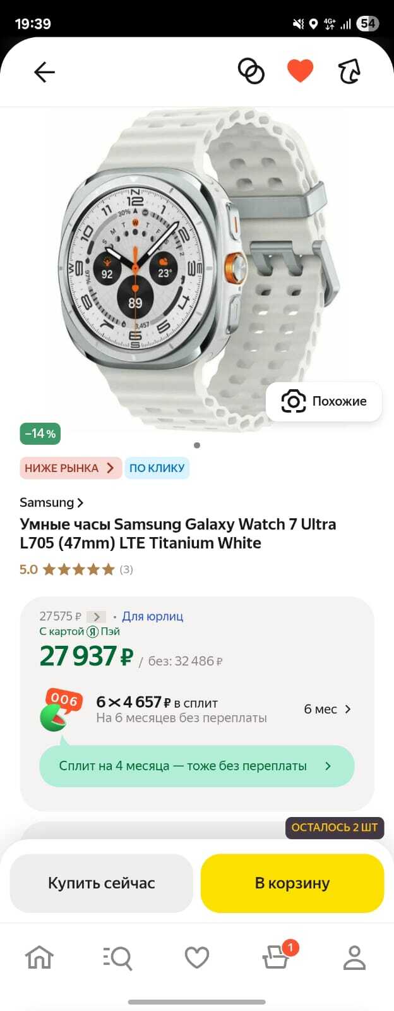Open product comparison via overlapping circles icon

coord(251,71)
